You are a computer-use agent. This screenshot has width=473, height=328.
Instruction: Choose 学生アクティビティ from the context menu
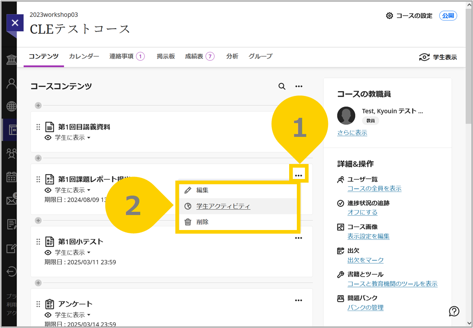click(x=238, y=206)
